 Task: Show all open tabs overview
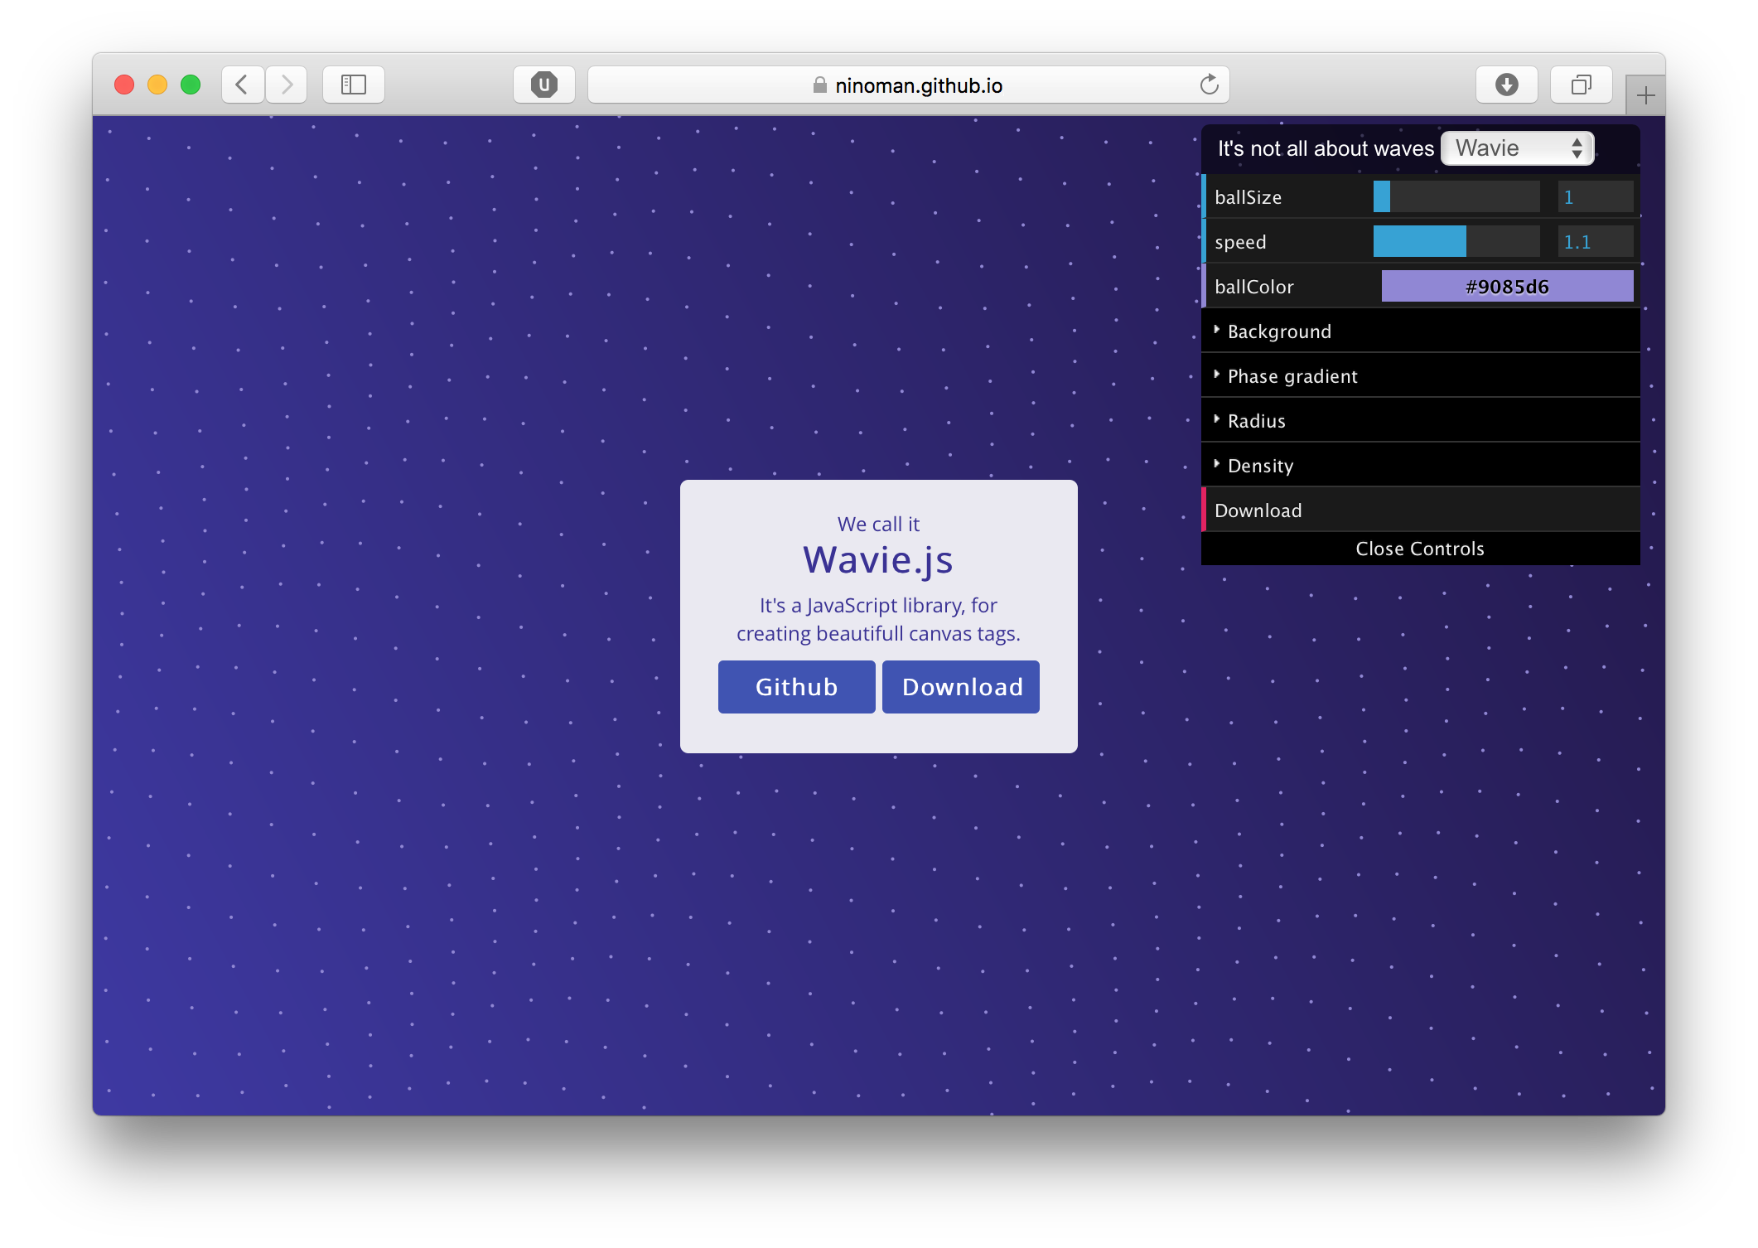(1581, 84)
